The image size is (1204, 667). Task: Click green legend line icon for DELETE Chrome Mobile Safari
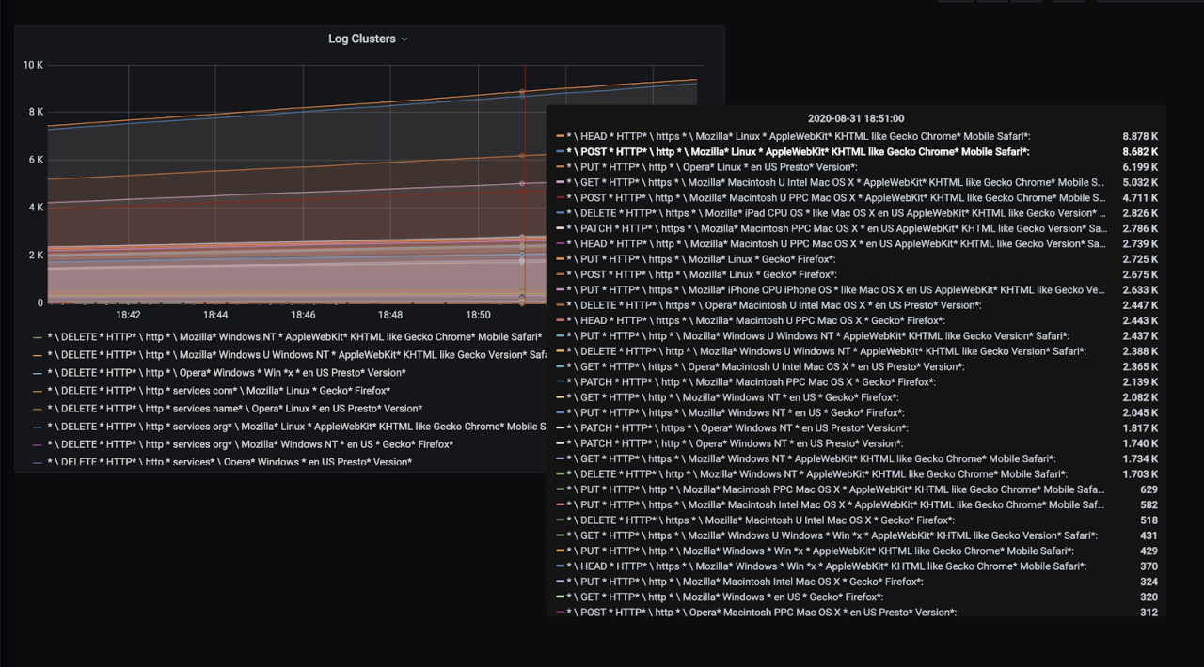pyautogui.click(x=37, y=337)
